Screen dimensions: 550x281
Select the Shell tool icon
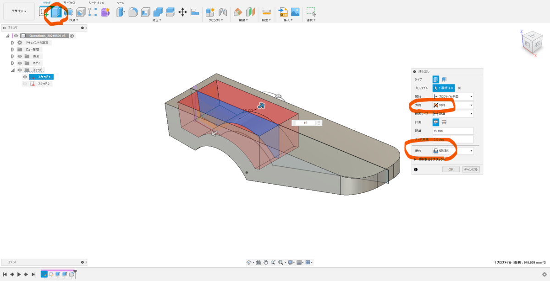[146, 12]
